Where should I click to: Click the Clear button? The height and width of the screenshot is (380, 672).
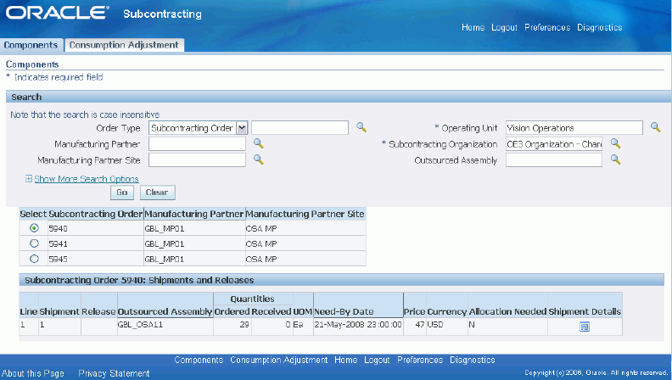157,193
